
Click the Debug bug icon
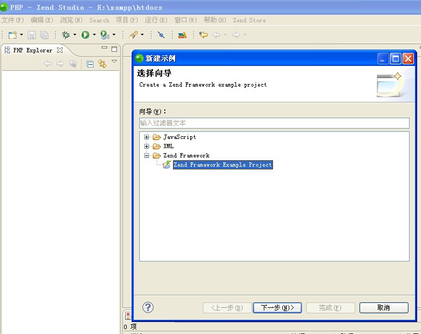click(66, 35)
